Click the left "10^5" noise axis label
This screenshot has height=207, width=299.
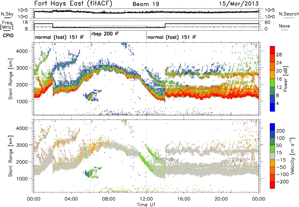pos(23,10)
